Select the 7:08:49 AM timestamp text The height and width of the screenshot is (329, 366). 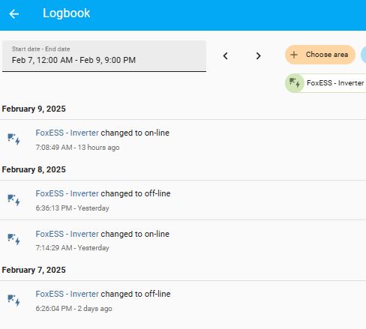tap(54, 148)
